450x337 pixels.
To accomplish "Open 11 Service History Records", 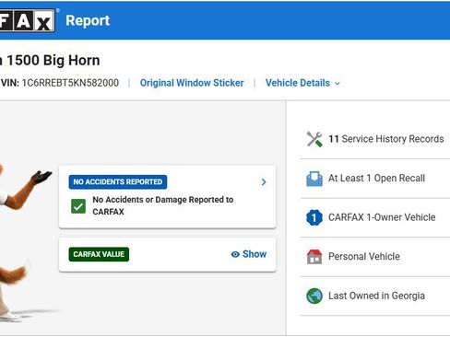I will coord(386,139).
